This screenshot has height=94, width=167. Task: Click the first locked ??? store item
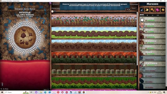[152, 81]
